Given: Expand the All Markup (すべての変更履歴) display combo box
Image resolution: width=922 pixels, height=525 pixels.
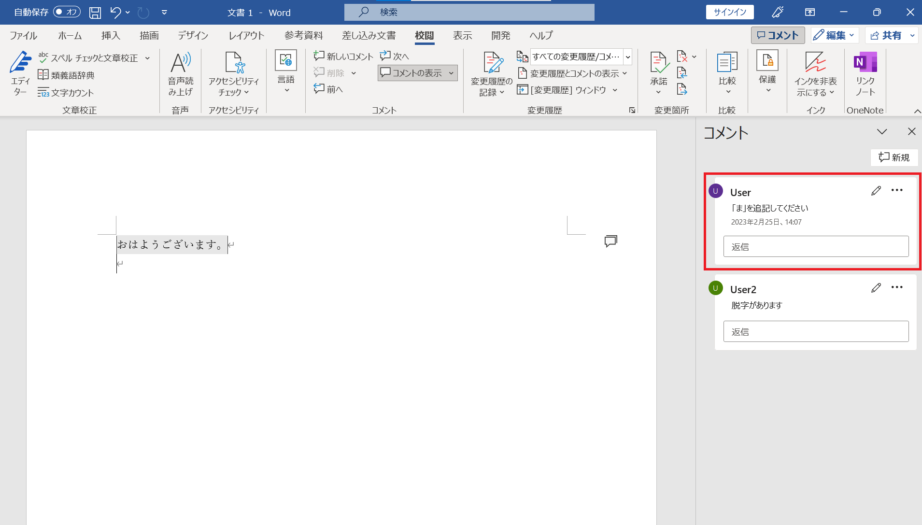Looking at the screenshot, I should pos(628,57).
